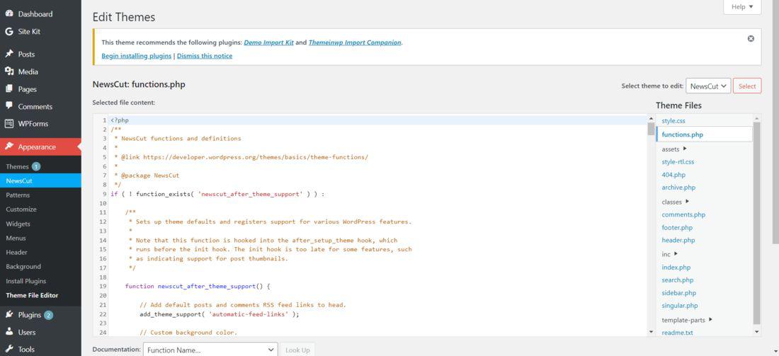Click Begin installing plugins link
Image resolution: width=779 pixels, height=356 pixels.
click(x=137, y=56)
